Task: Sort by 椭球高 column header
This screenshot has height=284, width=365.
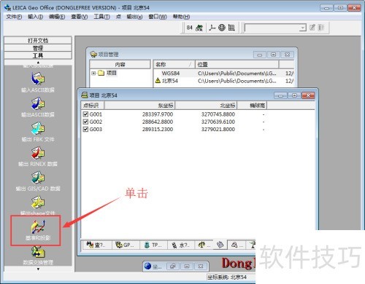Action: tap(252, 106)
